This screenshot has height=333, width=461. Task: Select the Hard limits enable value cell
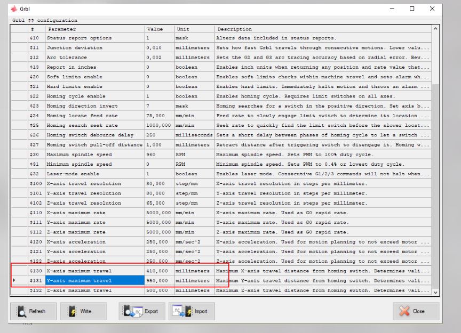pyautogui.click(x=159, y=86)
